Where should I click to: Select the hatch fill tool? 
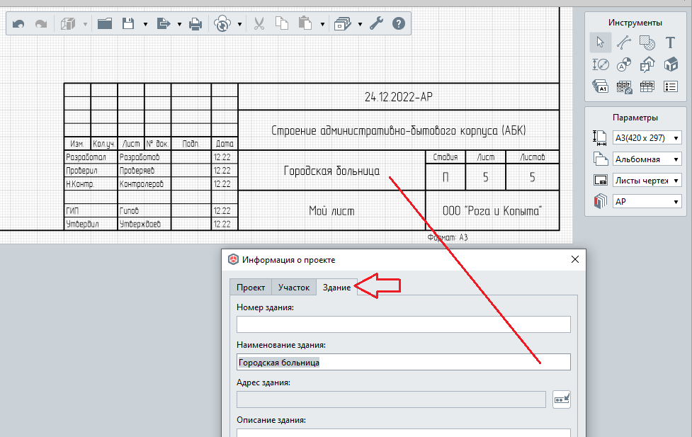coord(647,42)
